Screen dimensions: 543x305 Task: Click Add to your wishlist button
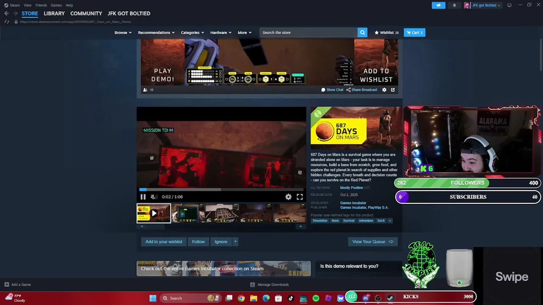164,241
